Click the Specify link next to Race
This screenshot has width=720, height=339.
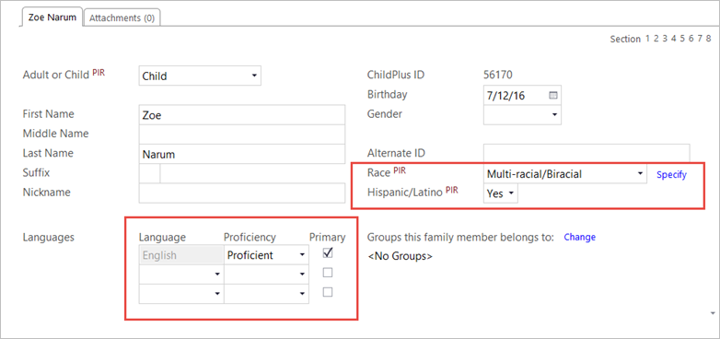coord(671,174)
